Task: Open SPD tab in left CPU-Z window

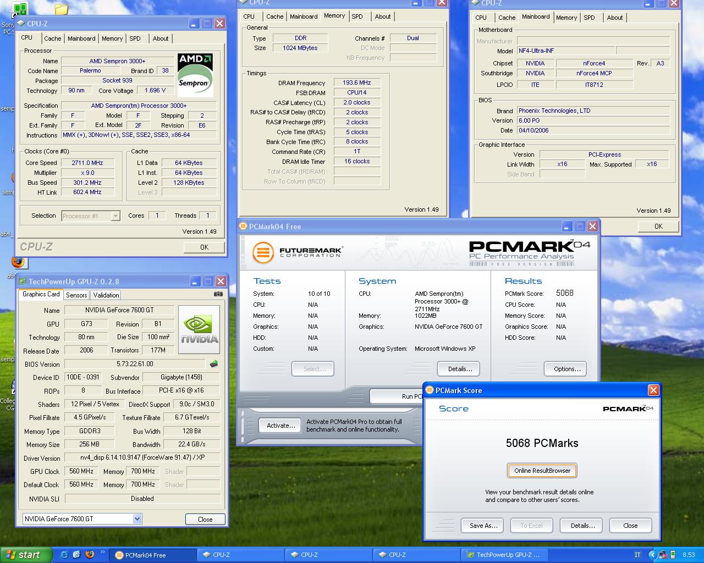Action: pyautogui.click(x=135, y=38)
